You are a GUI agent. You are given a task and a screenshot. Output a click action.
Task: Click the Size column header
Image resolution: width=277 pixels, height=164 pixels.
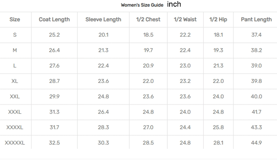[15, 20]
